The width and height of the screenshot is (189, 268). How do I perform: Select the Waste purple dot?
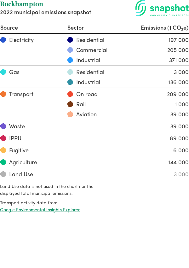click(3, 126)
